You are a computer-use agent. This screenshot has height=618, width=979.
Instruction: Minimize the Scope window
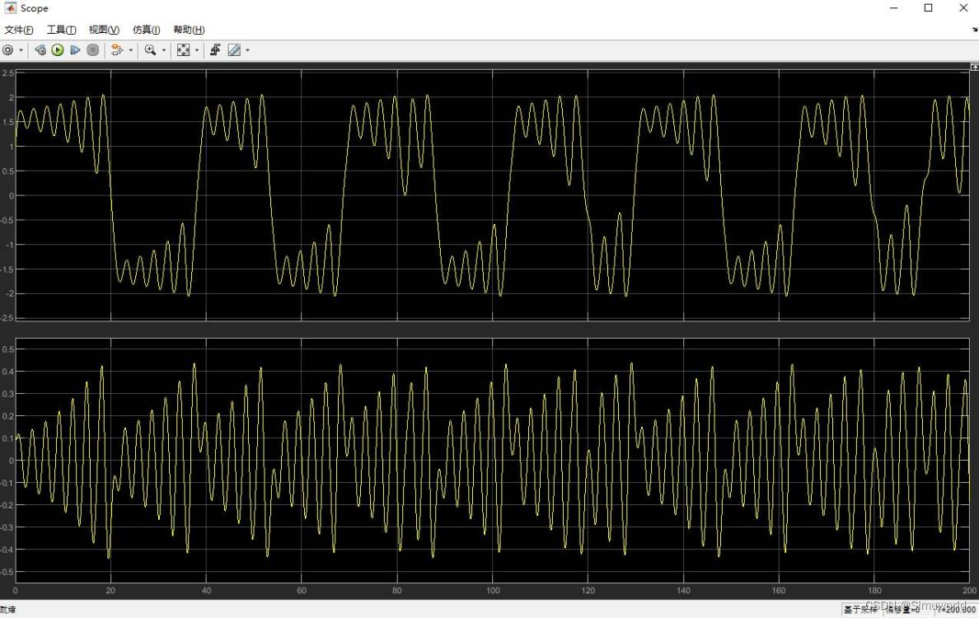(x=894, y=8)
